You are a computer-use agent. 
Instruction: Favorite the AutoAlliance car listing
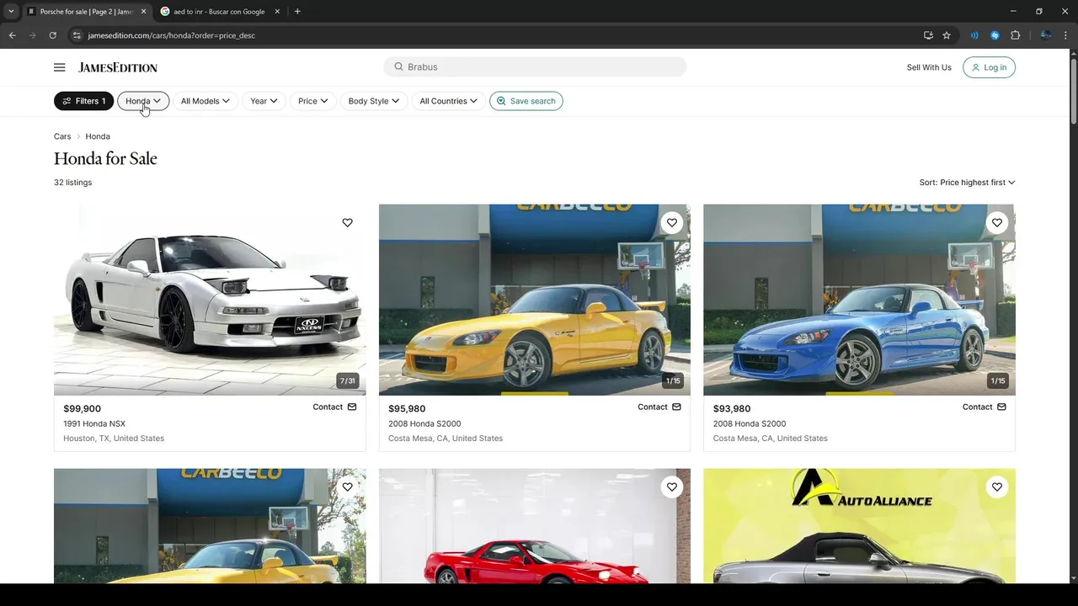coord(996,486)
